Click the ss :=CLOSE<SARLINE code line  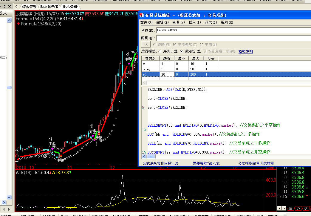(x=167, y=108)
